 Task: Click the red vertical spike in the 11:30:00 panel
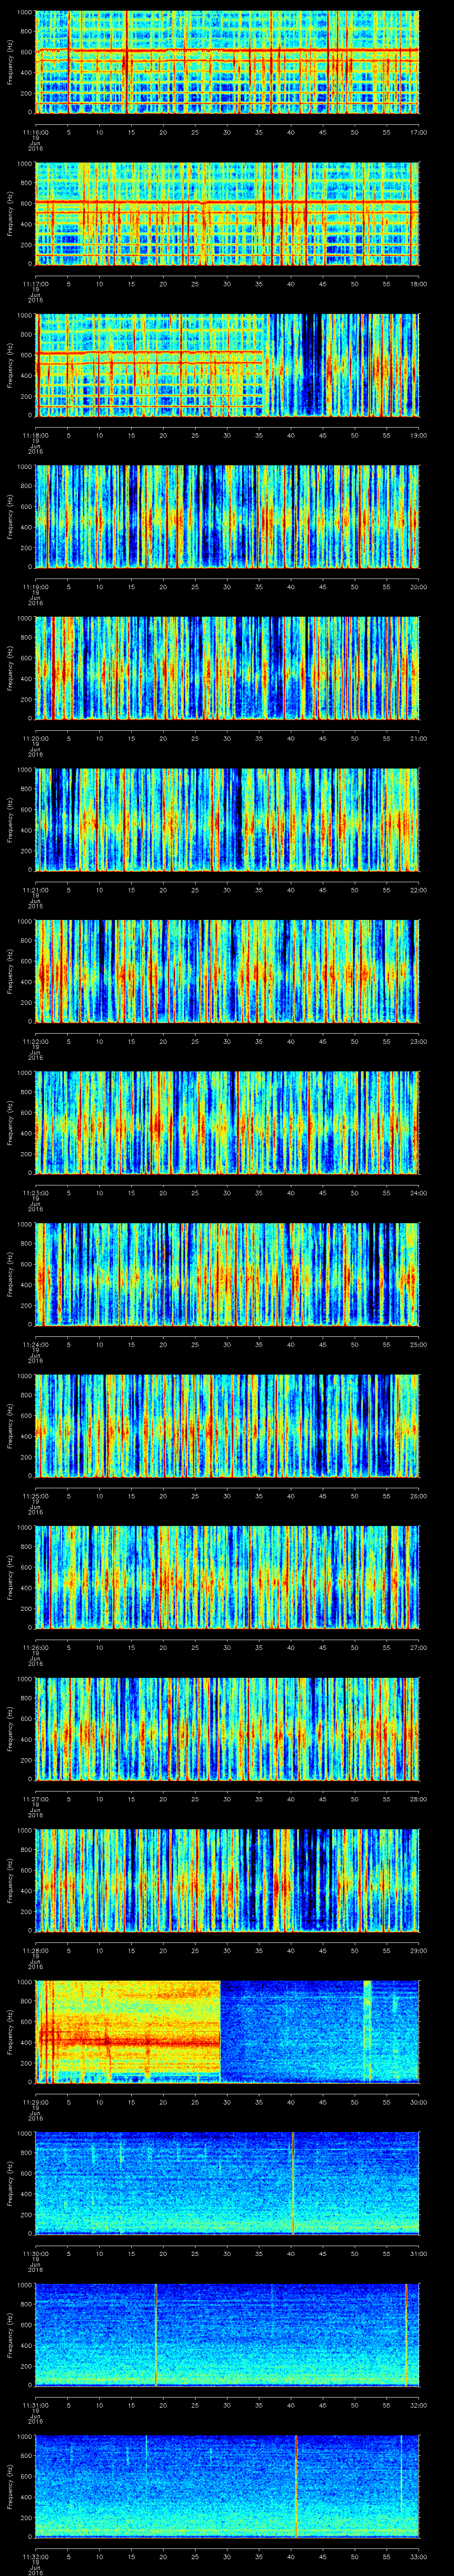[x=294, y=2183]
